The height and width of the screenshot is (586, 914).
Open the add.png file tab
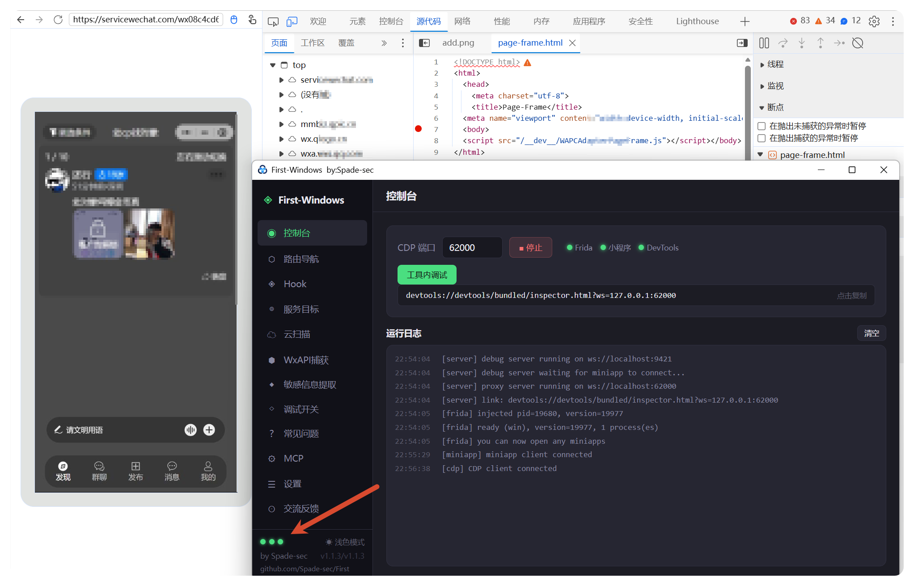[458, 43]
